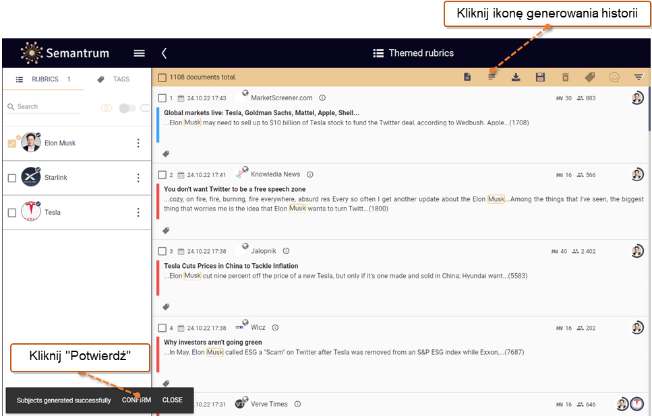Click CONFIRM in the notification

point(136,400)
